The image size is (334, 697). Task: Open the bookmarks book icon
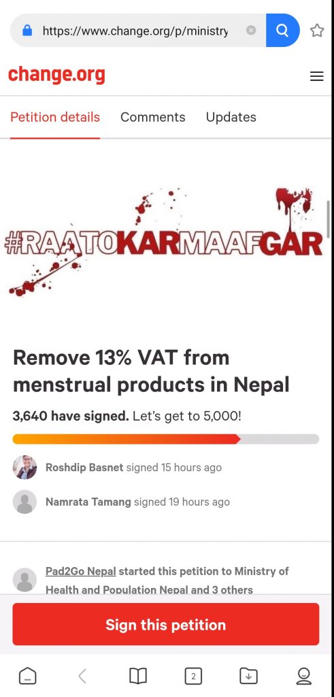pos(138,676)
